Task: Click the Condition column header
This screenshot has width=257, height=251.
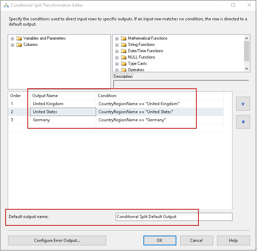Action: (160, 96)
